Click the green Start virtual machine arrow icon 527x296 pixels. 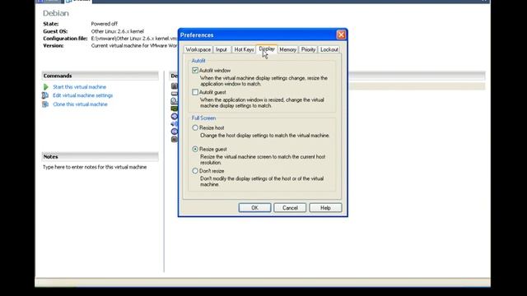click(46, 87)
